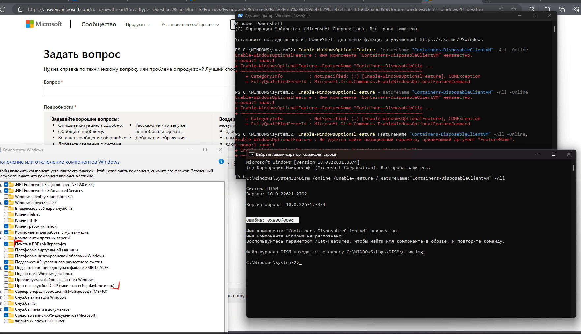Click Command Prompt prompt C:\Windows\System32> cursor line
This screenshot has width=581, height=334.
click(x=274, y=263)
